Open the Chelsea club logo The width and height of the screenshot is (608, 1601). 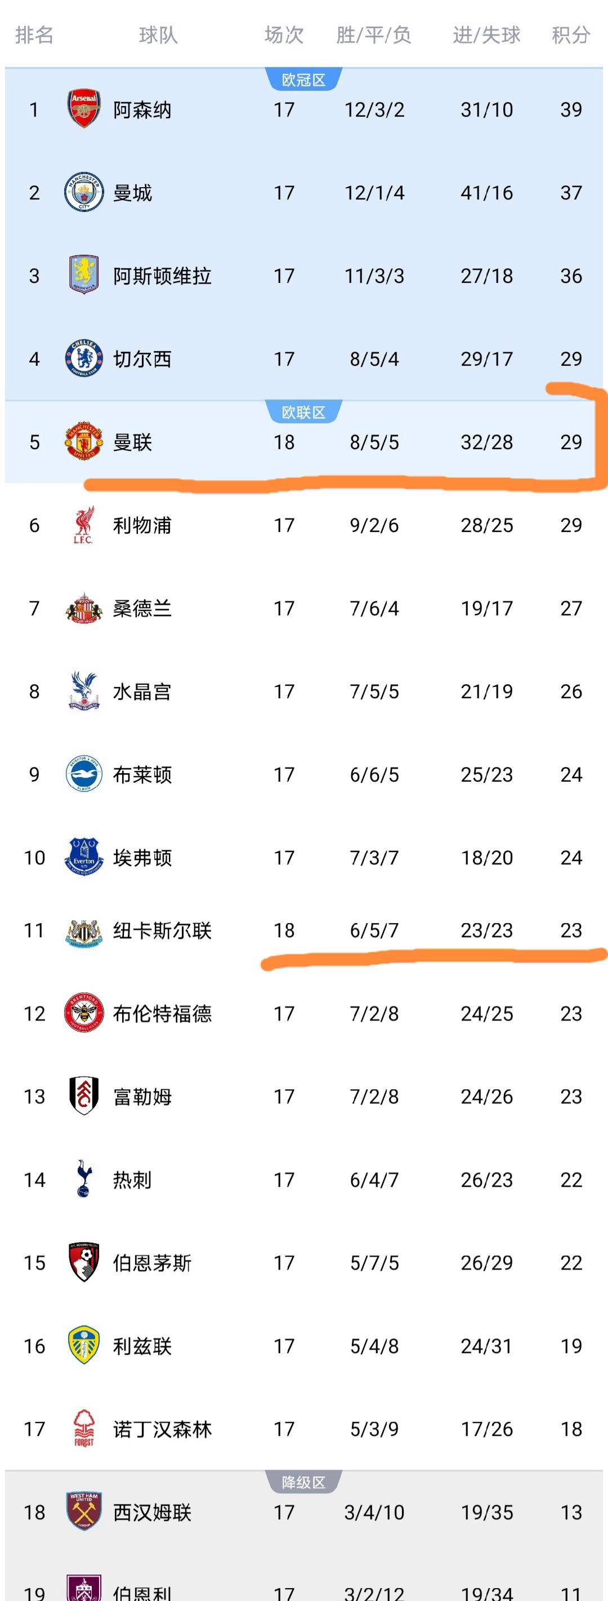[x=84, y=358]
